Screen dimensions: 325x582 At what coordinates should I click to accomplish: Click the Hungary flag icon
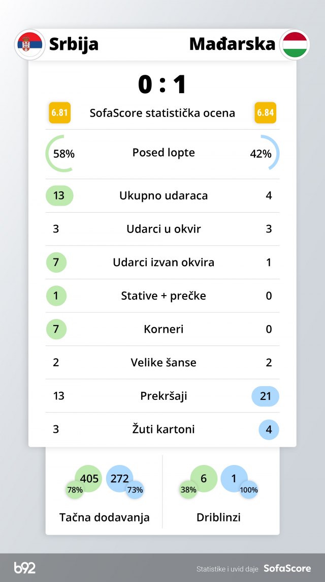[295, 44]
